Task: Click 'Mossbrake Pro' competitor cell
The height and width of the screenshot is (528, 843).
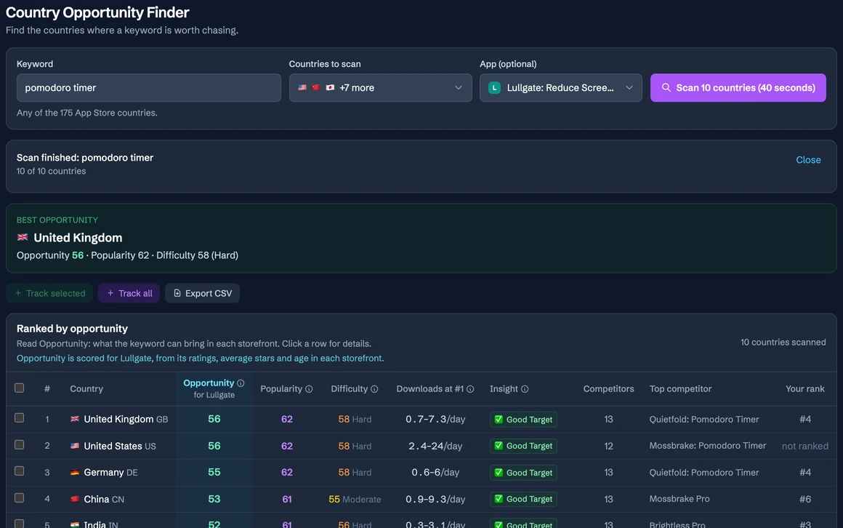Action: tap(679, 499)
